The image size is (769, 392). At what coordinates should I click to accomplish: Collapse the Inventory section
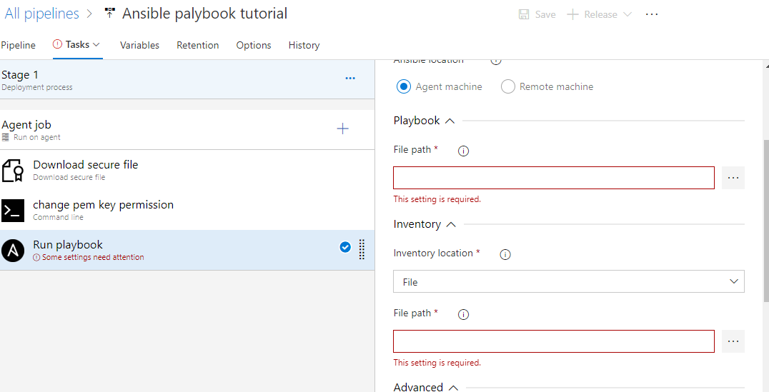451,224
